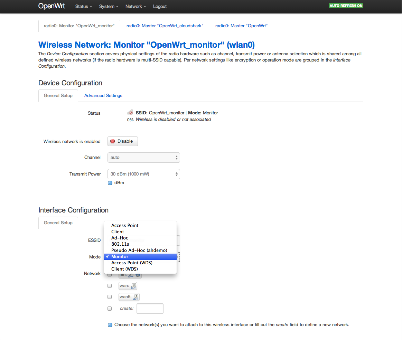This screenshot has height=340, width=402.
Task: Select the radio0 Monitor "OpenWrt_monitor" tab
Action: 79,26
